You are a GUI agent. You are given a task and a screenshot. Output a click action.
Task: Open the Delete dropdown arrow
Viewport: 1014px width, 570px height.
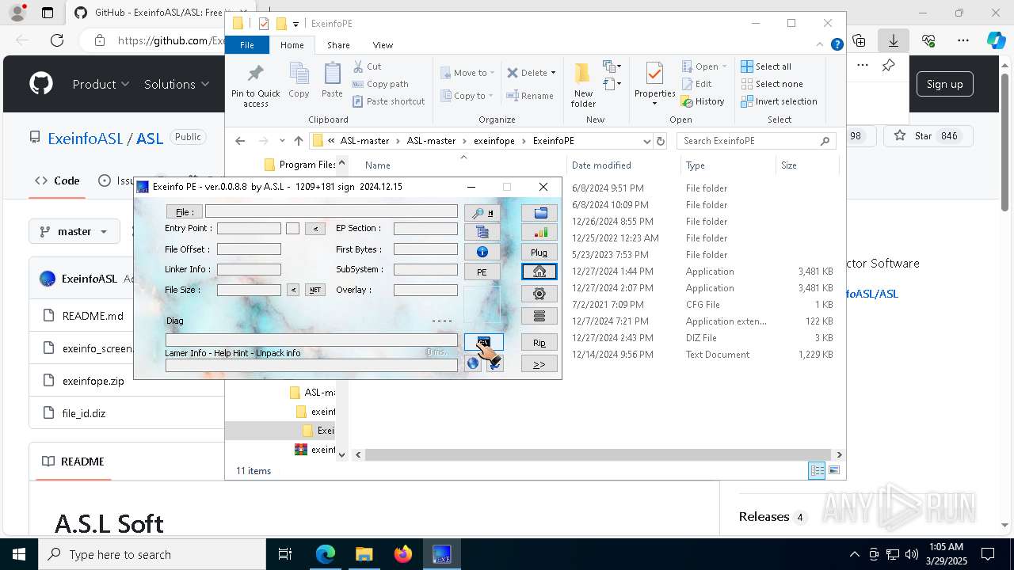pos(553,73)
